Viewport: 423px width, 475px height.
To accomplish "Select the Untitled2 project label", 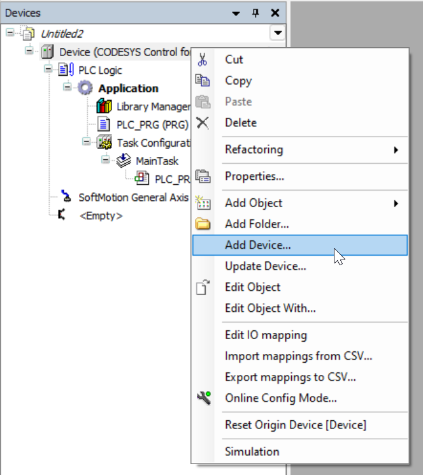I will point(62,34).
